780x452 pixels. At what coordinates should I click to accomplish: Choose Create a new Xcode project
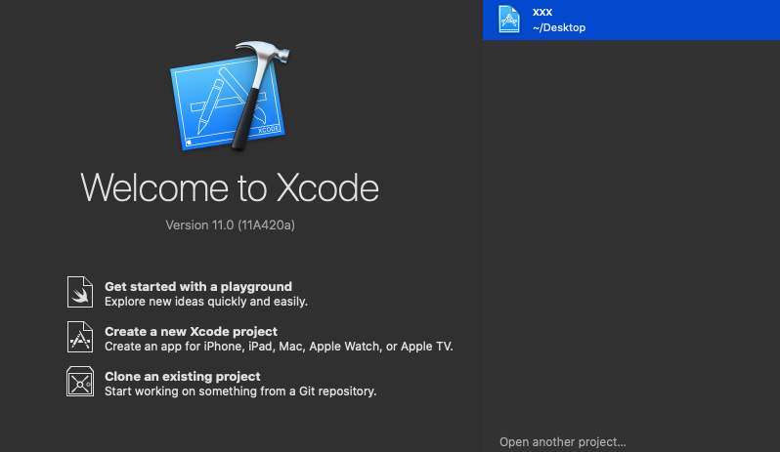coord(191,331)
